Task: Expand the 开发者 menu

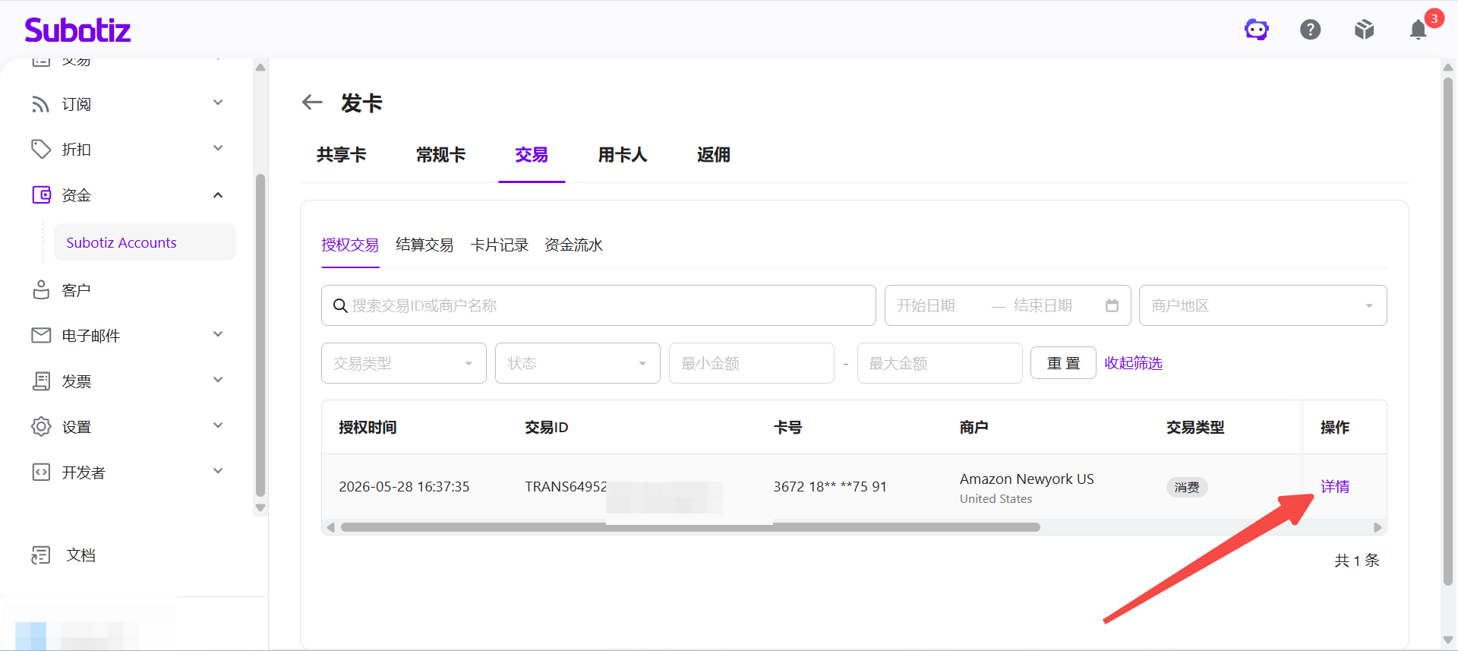Action: point(218,471)
